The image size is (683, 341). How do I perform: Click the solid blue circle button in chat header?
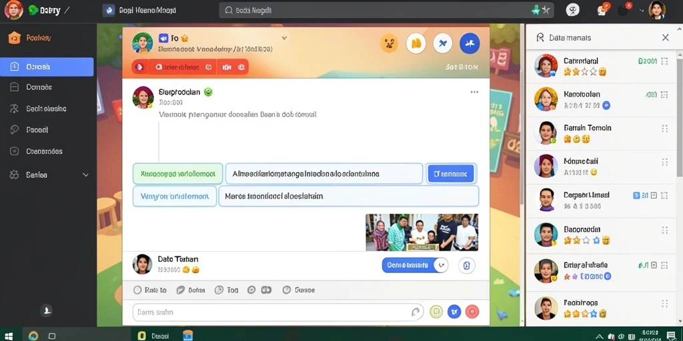tap(470, 43)
